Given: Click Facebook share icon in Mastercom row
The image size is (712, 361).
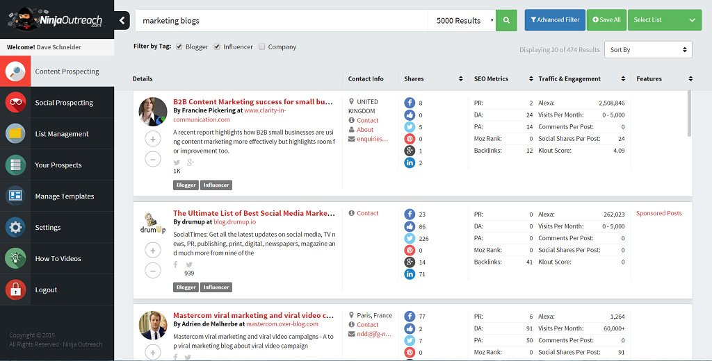Looking at the screenshot, I should coord(410,317).
